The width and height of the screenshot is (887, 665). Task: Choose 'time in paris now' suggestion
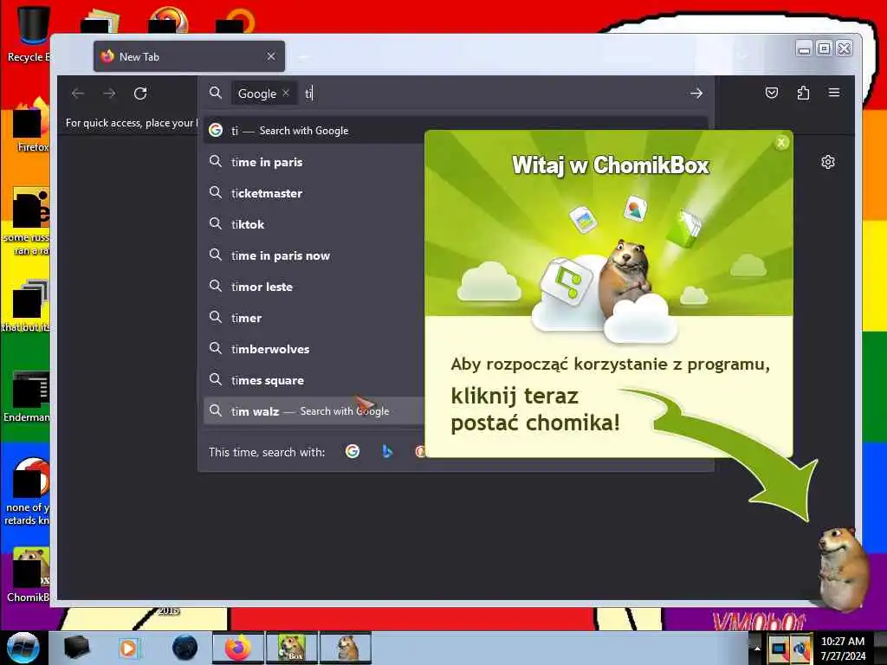point(314,255)
